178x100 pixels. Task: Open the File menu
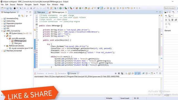[x=2, y=4]
